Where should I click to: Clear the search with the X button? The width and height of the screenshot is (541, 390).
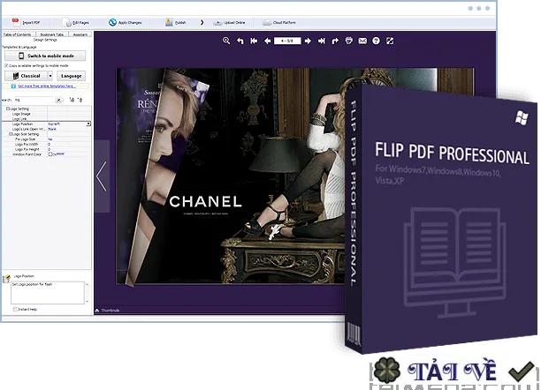(59, 100)
